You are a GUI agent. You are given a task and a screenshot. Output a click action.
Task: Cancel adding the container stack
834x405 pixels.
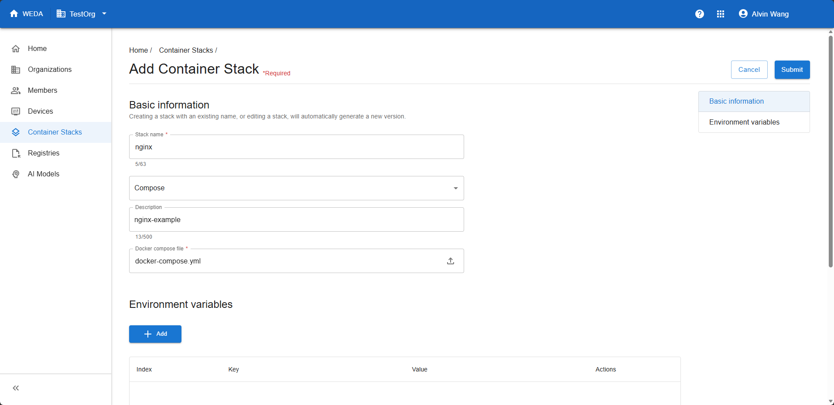[749, 70]
